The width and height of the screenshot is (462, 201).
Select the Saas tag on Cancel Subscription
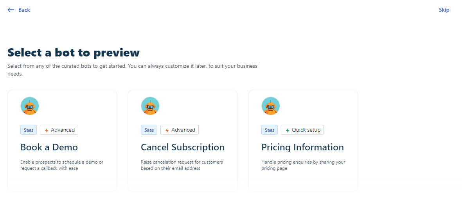coord(149,130)
